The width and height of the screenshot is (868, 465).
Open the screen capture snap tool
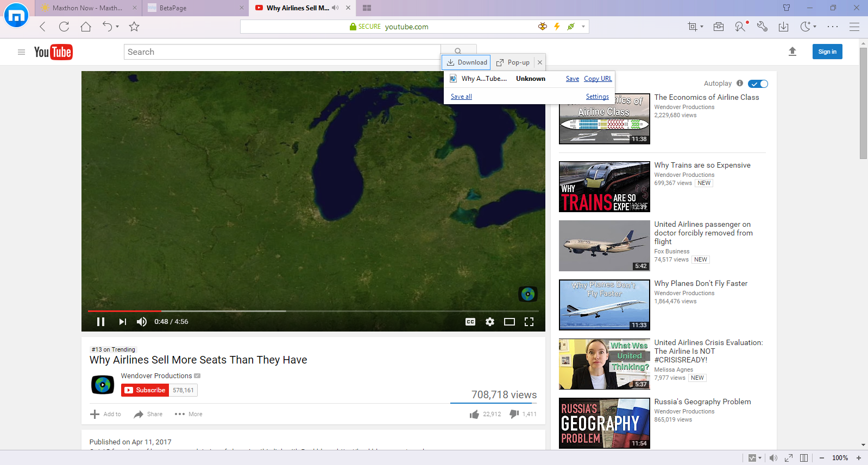coord(692,27)
